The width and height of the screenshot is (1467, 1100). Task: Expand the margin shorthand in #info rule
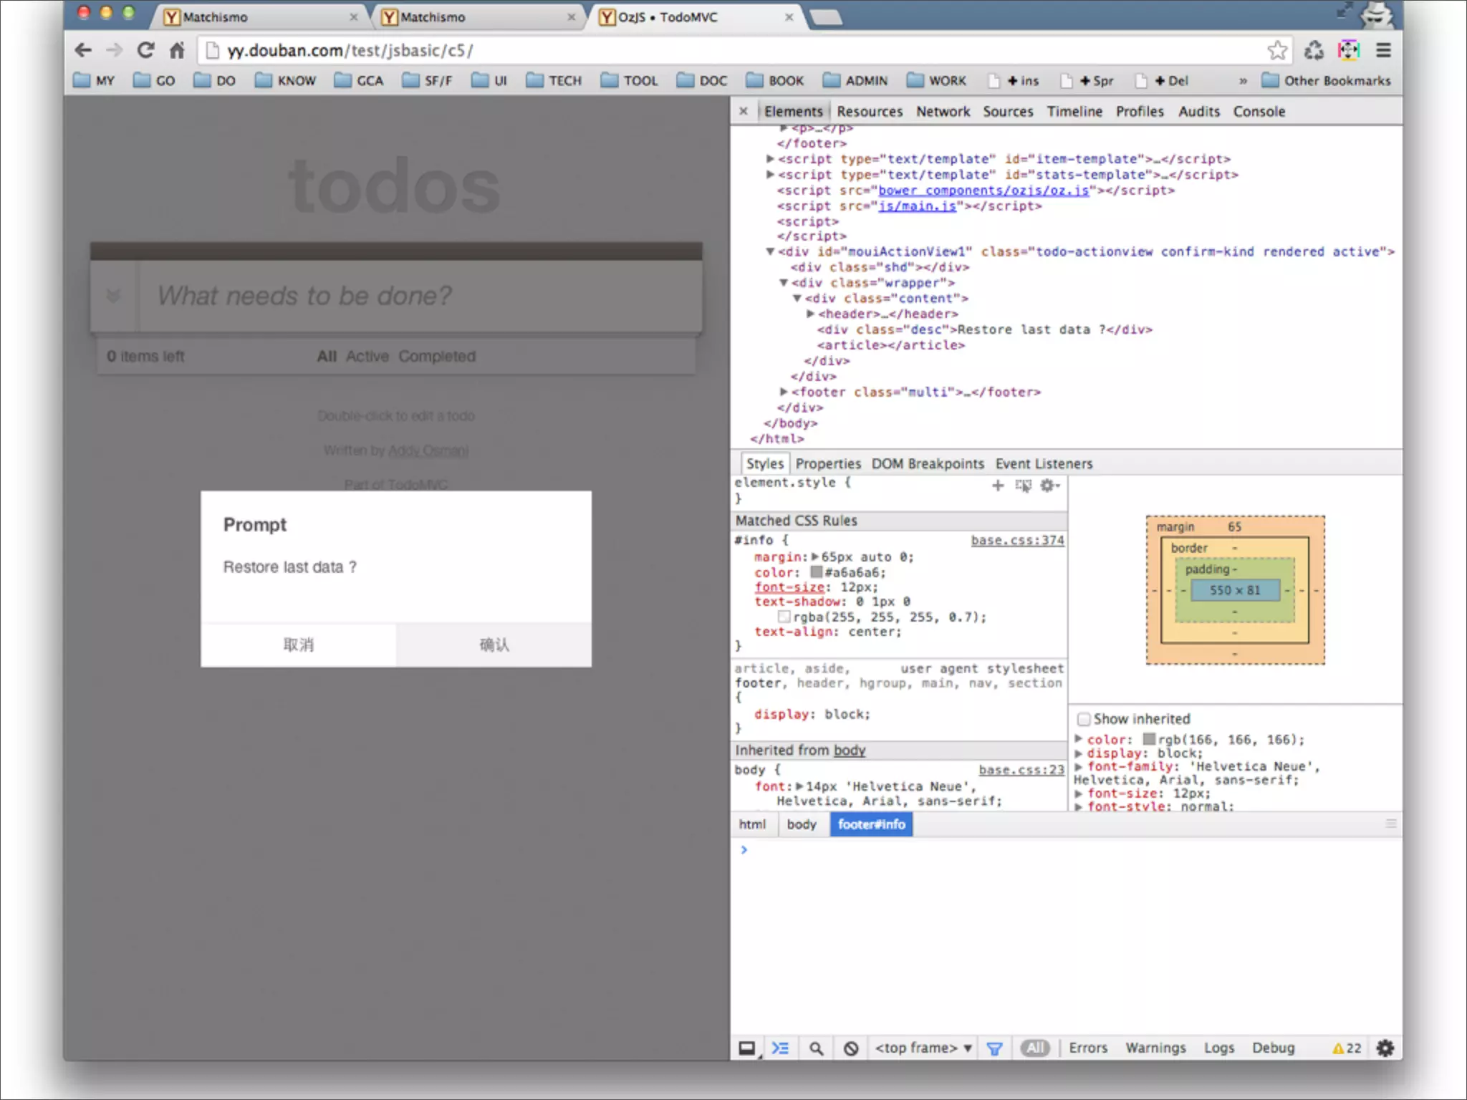click(815, 557)
